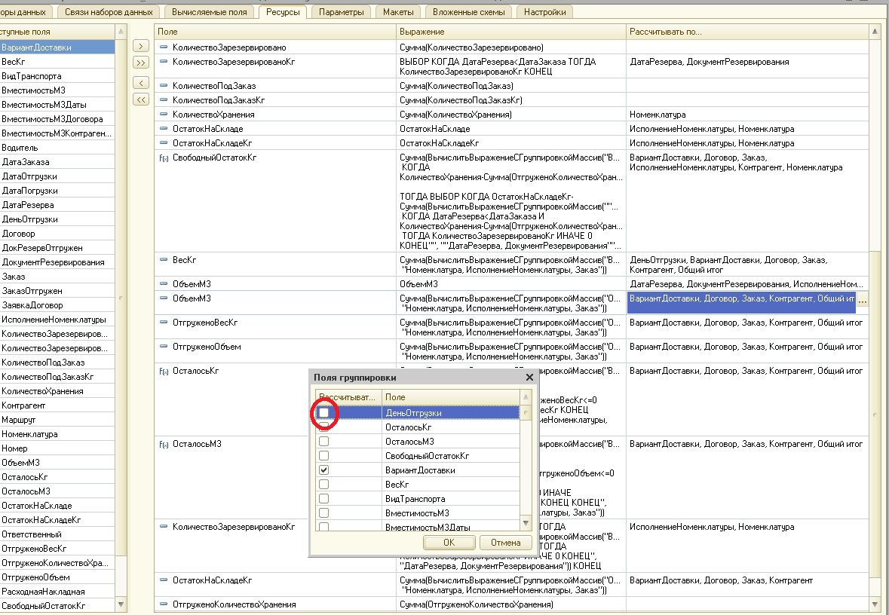Click the up arrow of the resources table scrollbar
889x615 pixels.
[x=875, y=32]
